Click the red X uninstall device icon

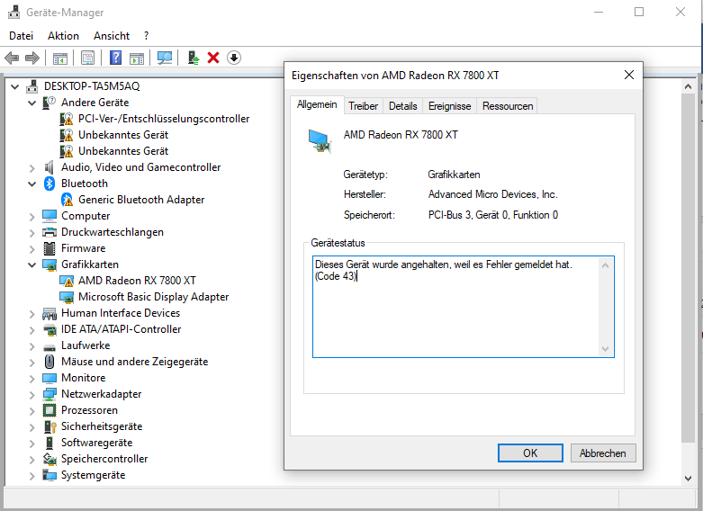(x=213, y=58)
